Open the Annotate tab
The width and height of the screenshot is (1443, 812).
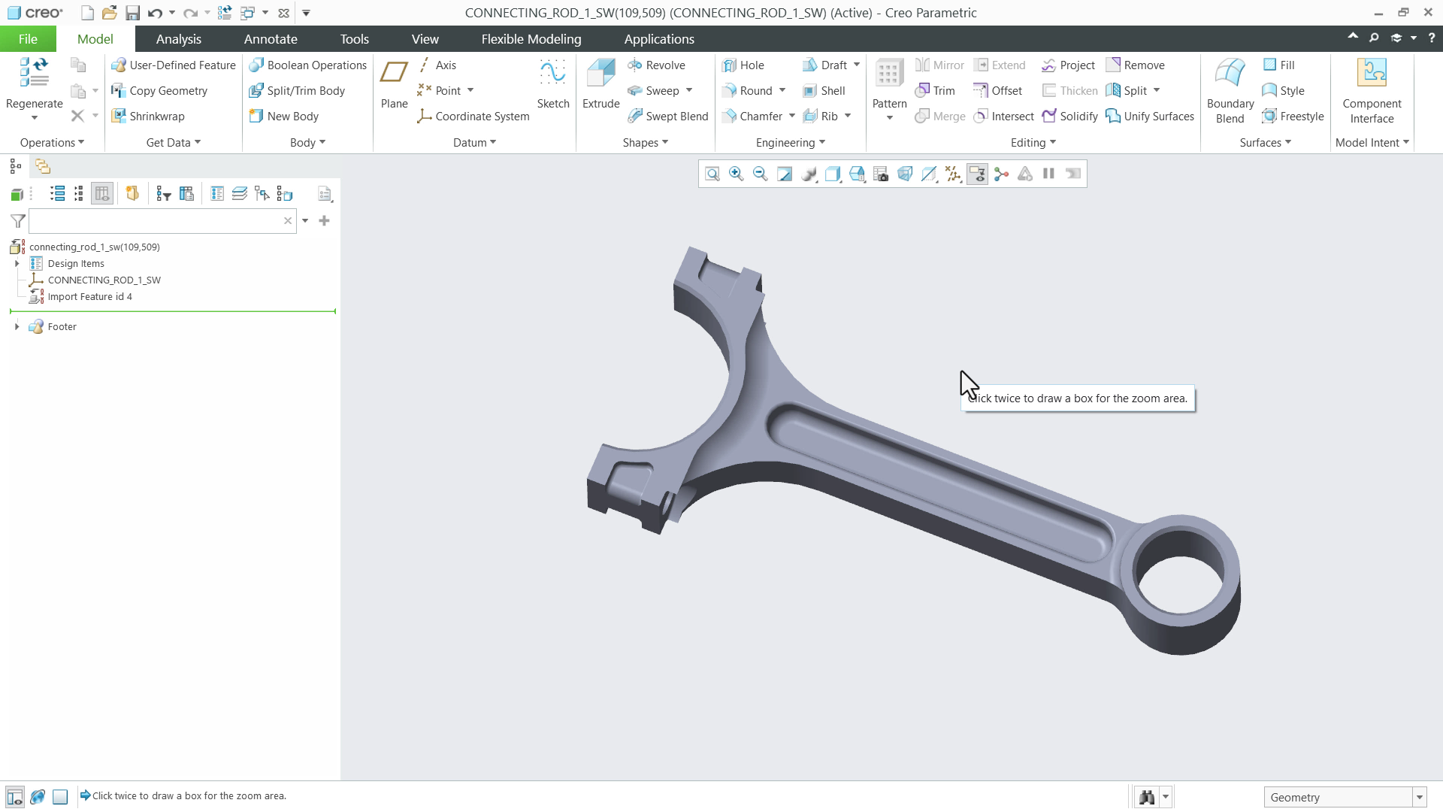click(271, 39)
